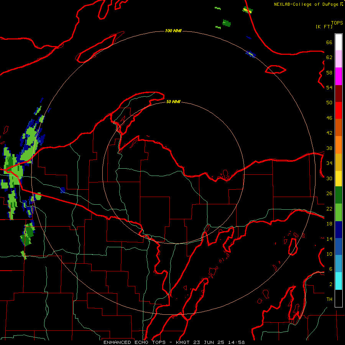This screenshot has height=345, width=345.
Task: Select the dark orange legend swatch
Action: coord(338,128)
